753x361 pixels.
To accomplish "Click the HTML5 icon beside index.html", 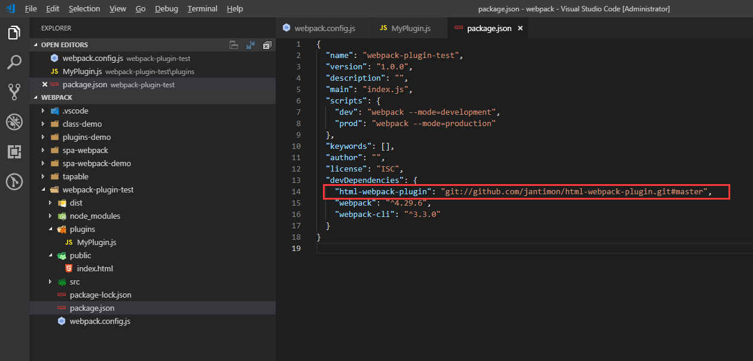I will tap(69, 268).
